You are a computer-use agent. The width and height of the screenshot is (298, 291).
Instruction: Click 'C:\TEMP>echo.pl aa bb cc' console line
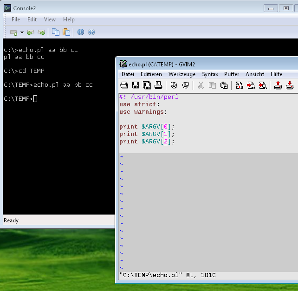tap(48, 85)
